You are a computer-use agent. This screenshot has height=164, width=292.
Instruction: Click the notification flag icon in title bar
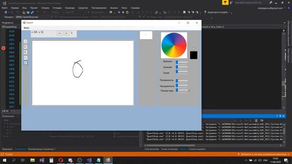click(225, 2)
